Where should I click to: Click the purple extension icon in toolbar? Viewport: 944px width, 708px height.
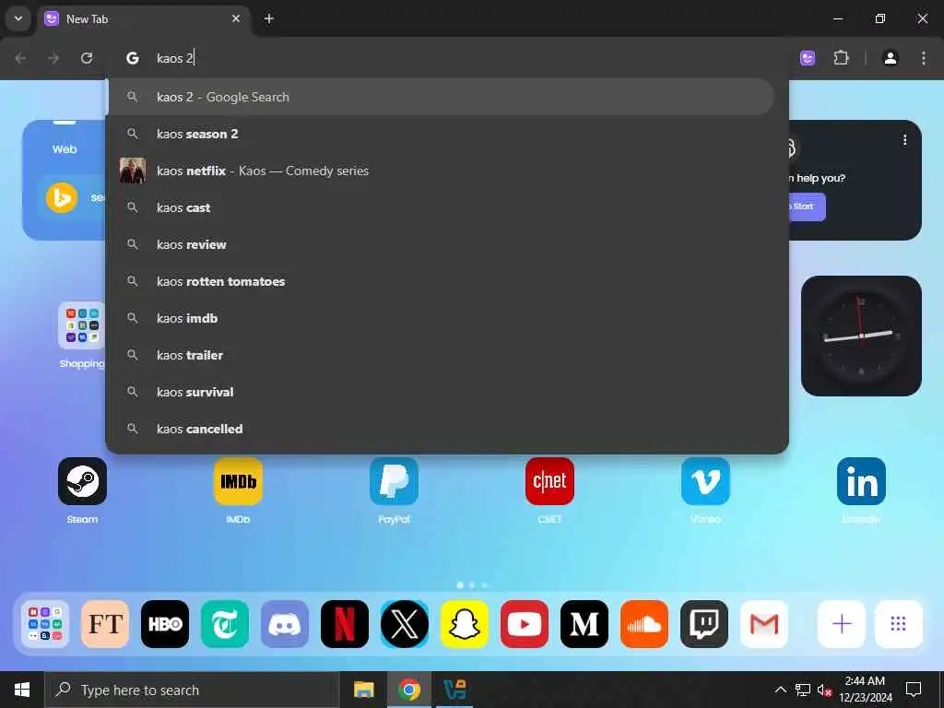[x=808, y=58]
